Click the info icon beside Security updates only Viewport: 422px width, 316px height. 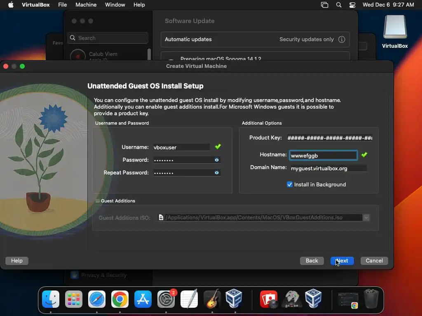[x=342, y=39]
